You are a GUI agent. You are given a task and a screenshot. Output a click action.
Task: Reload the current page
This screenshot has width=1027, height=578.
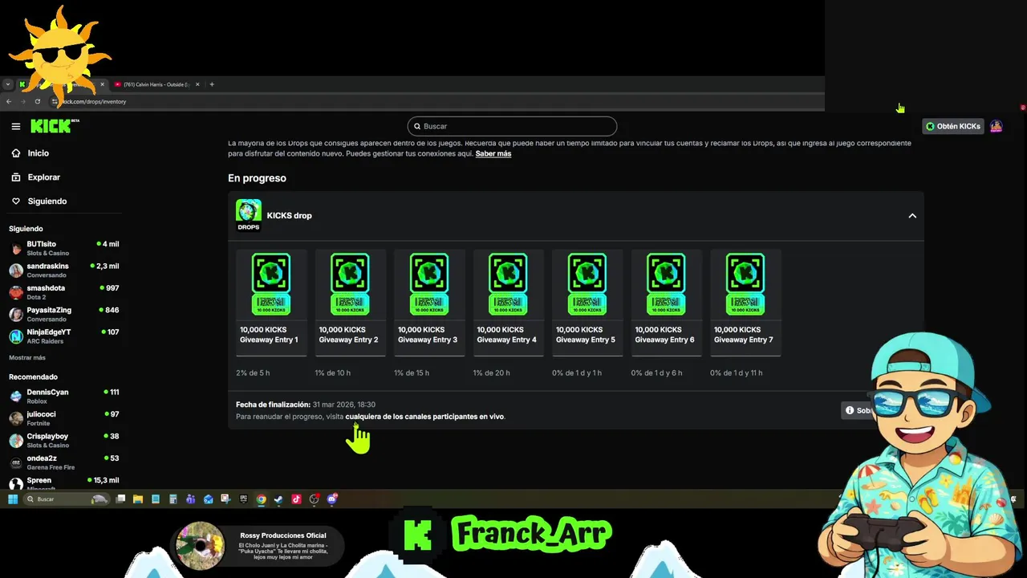pyautogui.click(x=37, y=101)
